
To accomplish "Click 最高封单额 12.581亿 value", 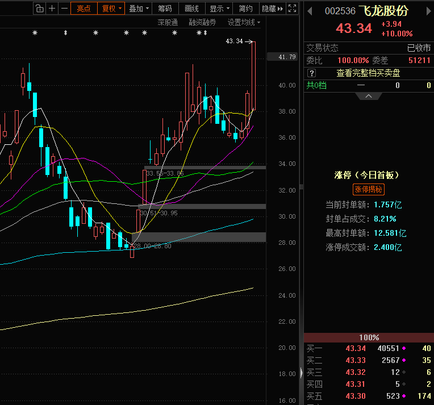I will click(390, 233).
